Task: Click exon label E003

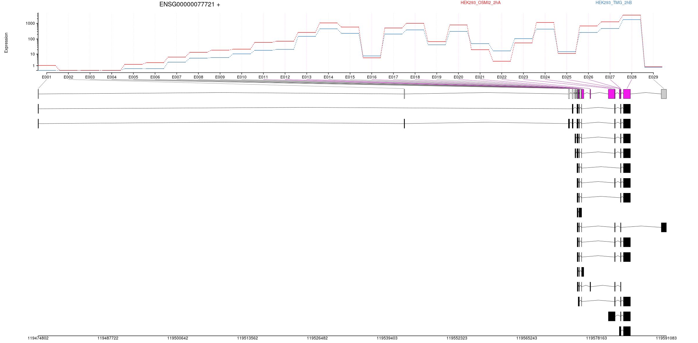Action: (90, 77)
